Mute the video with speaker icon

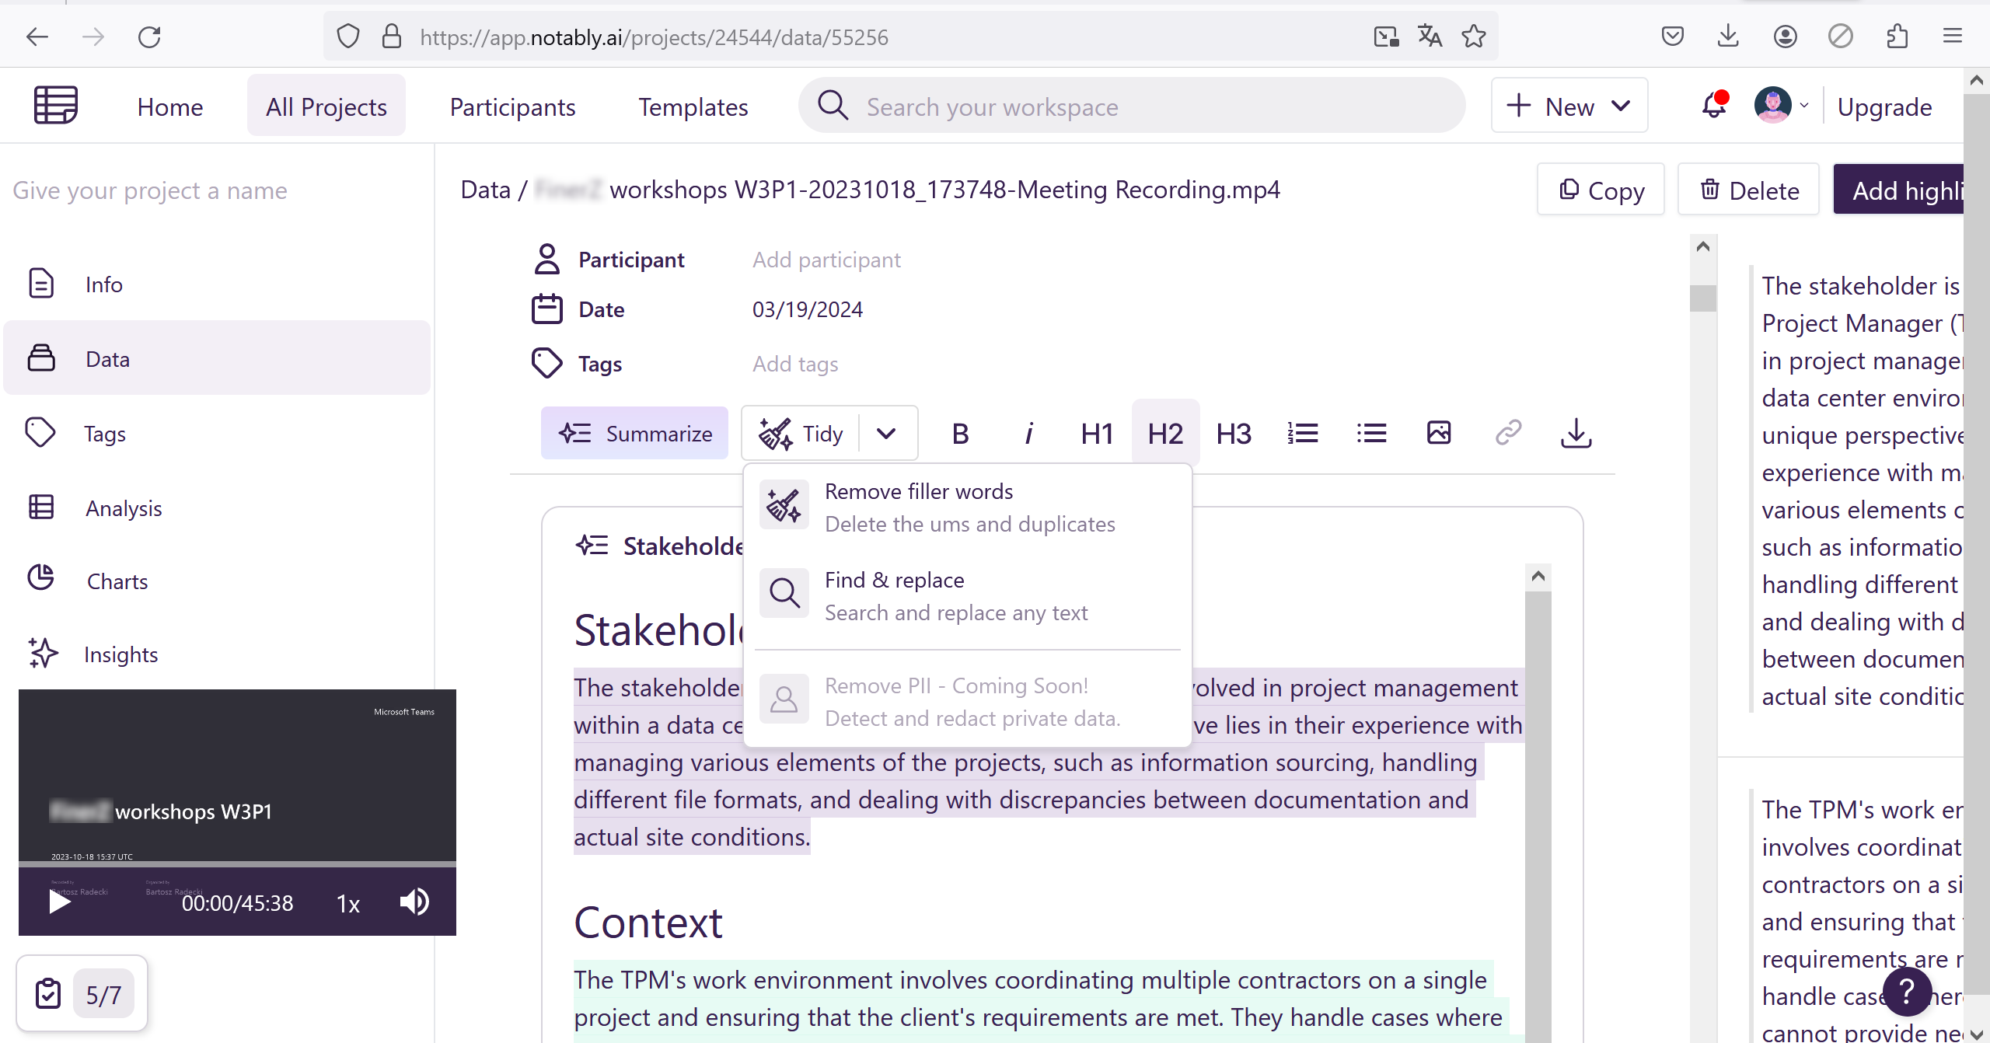(x=414, y=902)
